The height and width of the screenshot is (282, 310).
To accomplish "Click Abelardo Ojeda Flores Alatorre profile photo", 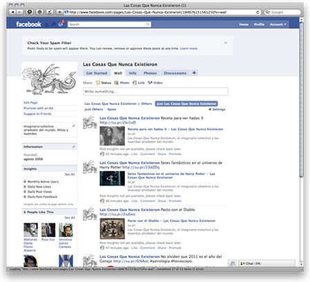I will point(30,230).
